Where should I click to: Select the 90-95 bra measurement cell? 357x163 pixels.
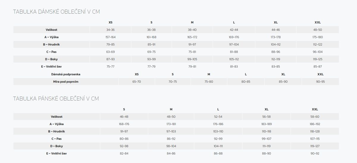pyautogui.click(x=320, y=81)
